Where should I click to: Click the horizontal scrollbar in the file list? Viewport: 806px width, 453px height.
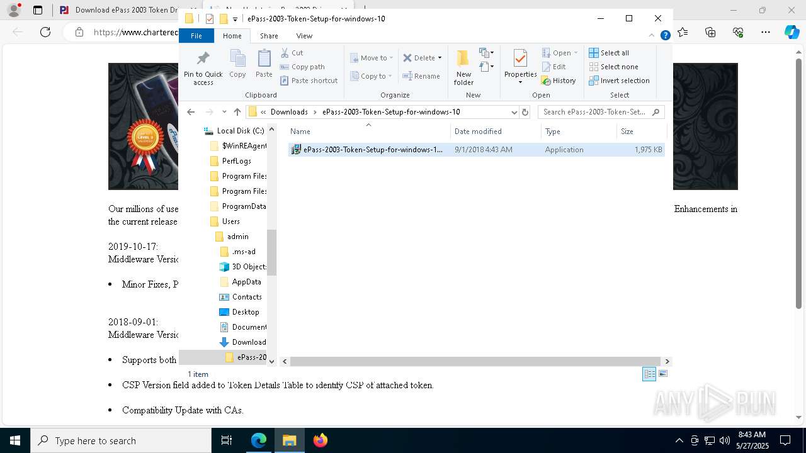click(475, 361)
